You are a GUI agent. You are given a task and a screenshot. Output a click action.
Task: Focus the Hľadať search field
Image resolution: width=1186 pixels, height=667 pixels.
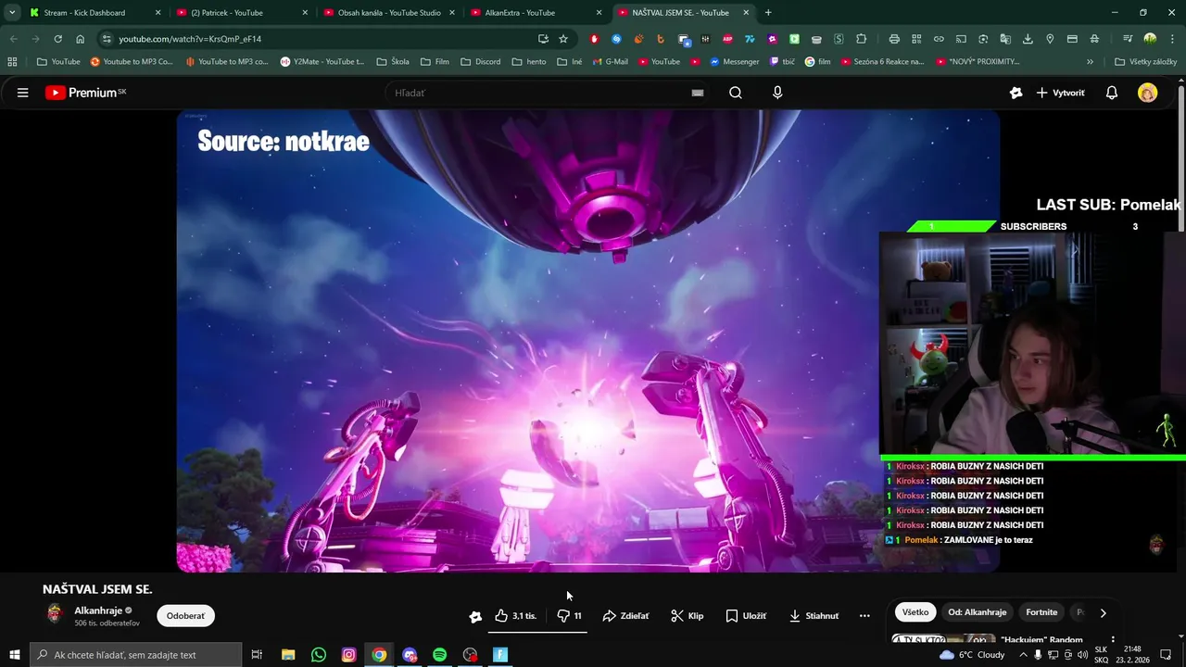pos(537,93)
